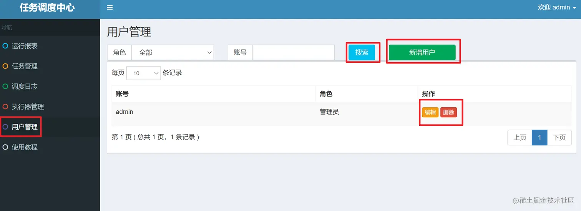The image size is (581, 211).
Task: Go to 上页 in pagination
Action: (520, 138)
